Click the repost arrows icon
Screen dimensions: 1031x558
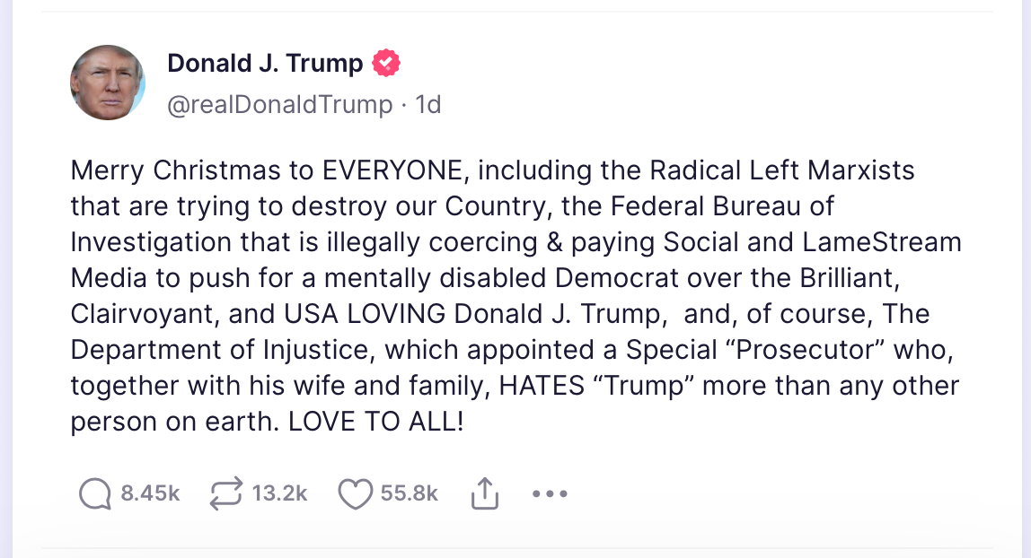[225, 493]
